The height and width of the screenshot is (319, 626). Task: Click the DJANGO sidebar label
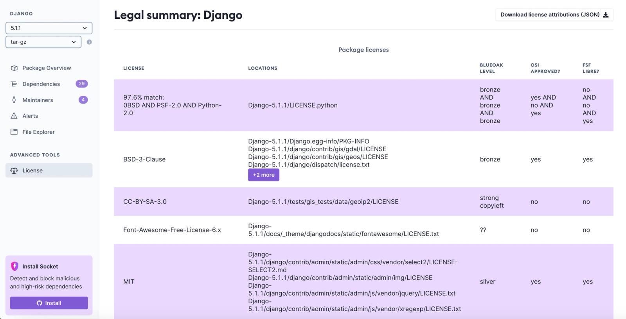click(22, 14)
